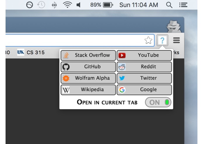Click the question mark extension icon
The width and height of the screenshot is (203, 144).
tap(162, 41)
